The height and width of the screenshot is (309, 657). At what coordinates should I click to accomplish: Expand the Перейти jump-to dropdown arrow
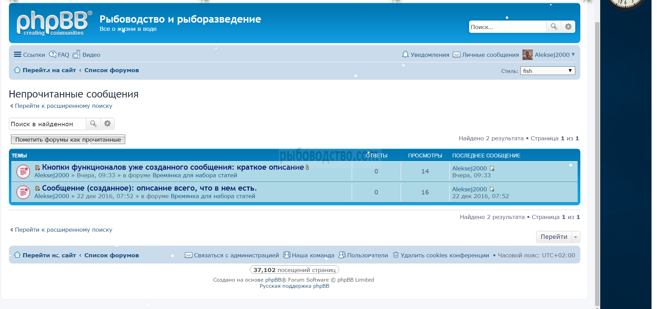[x=576, y=237]
